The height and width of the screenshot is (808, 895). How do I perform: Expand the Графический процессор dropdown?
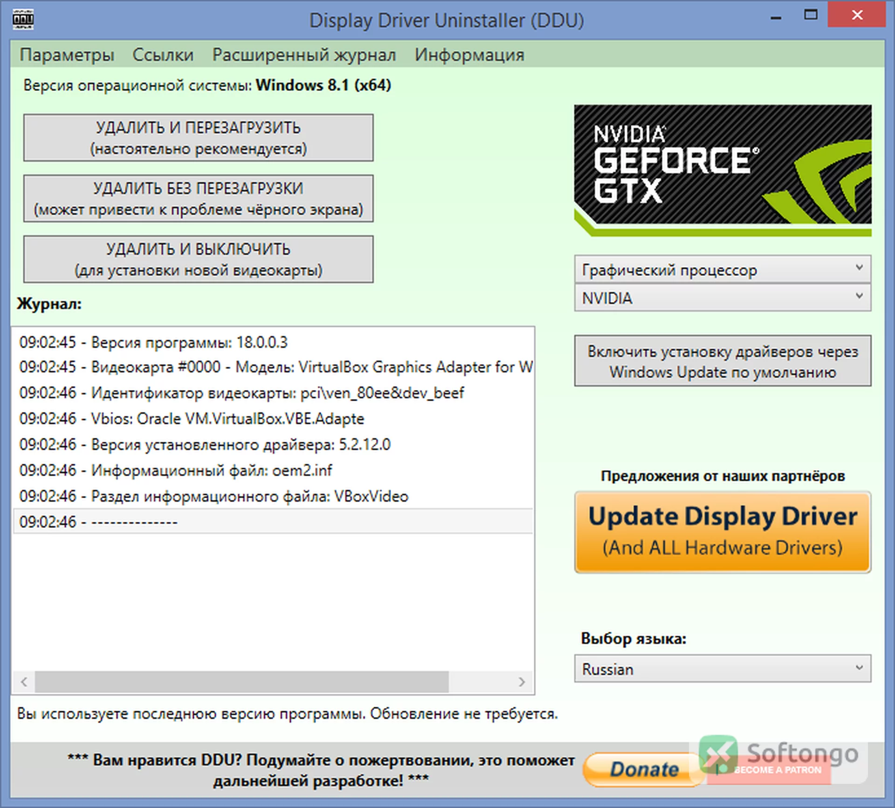click(x=723, y=269)
